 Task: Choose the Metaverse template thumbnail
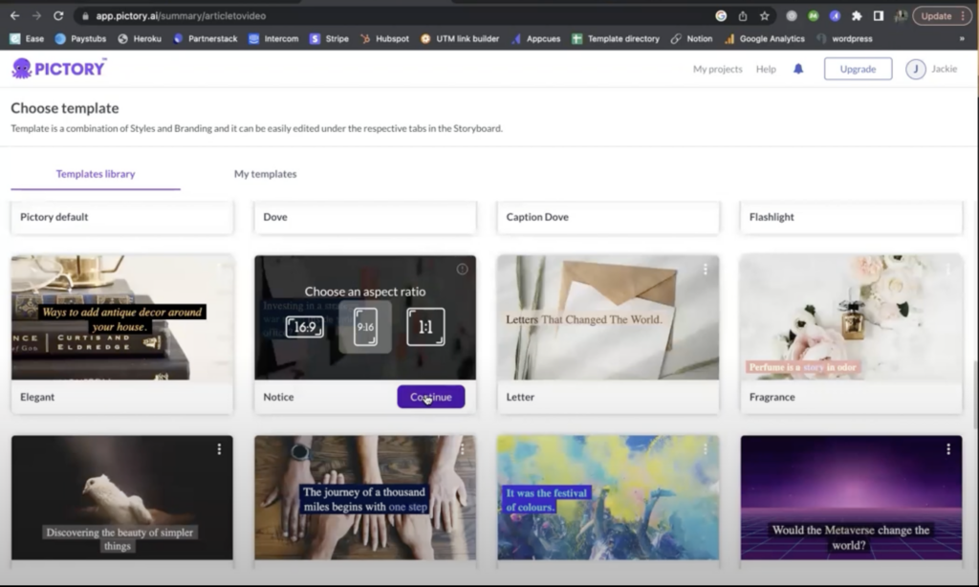pos(851,497)
